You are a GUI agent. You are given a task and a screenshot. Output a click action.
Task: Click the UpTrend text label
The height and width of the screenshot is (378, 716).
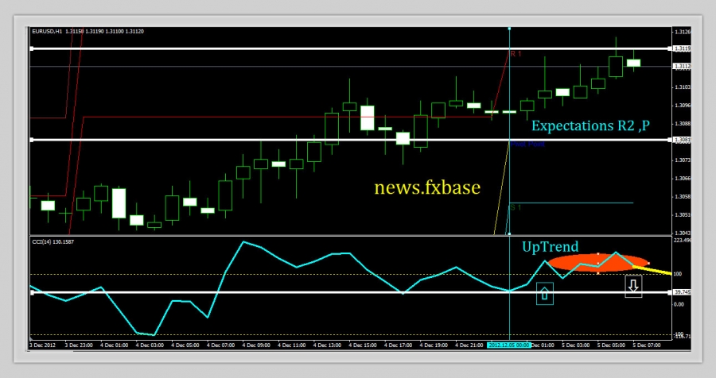[550, 247]
